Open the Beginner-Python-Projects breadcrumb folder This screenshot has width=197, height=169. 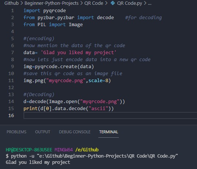point(51,3)
